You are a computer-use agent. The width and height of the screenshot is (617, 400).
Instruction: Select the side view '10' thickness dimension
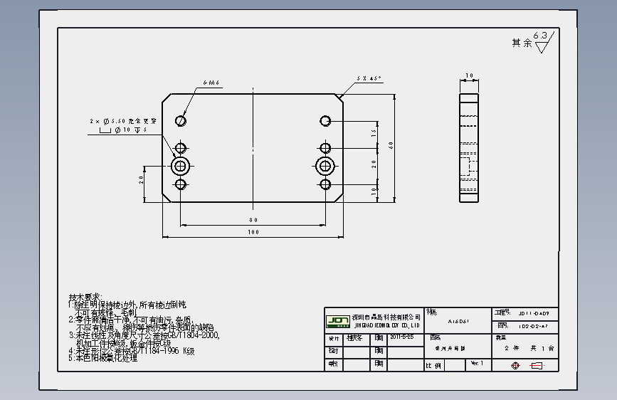pos(469,75)
